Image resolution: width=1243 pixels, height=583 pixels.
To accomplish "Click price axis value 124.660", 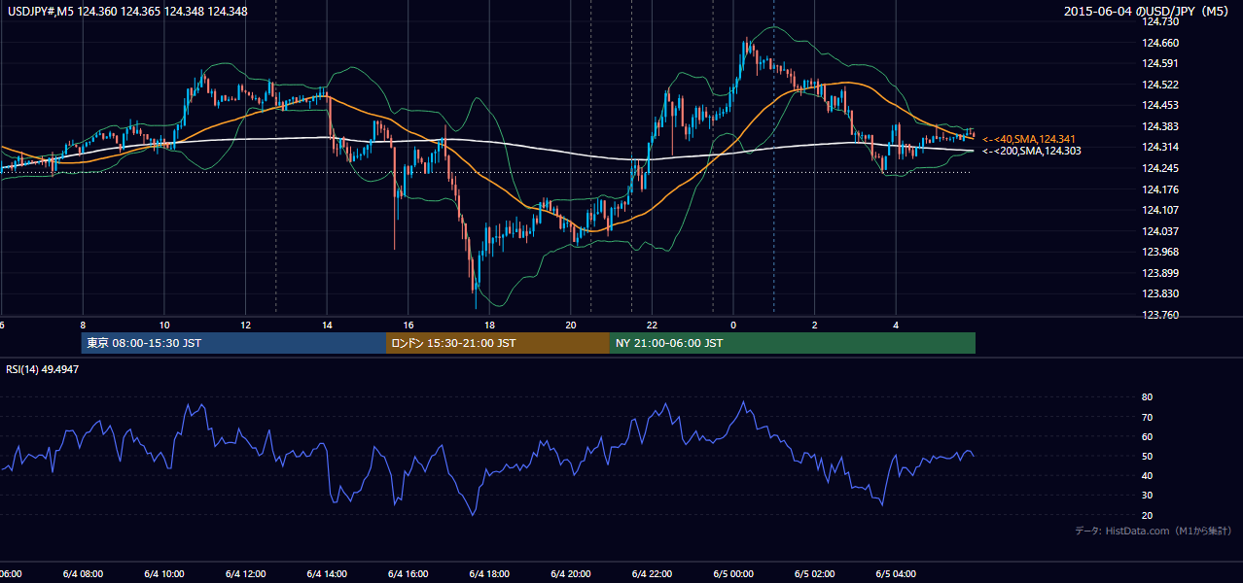I will click(1161, 43).
